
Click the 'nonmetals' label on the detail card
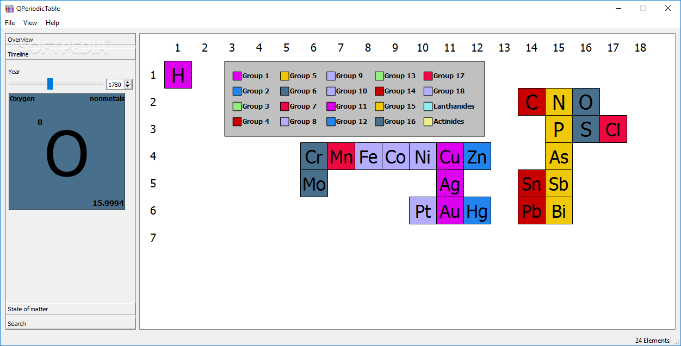(x=107, y=99)
